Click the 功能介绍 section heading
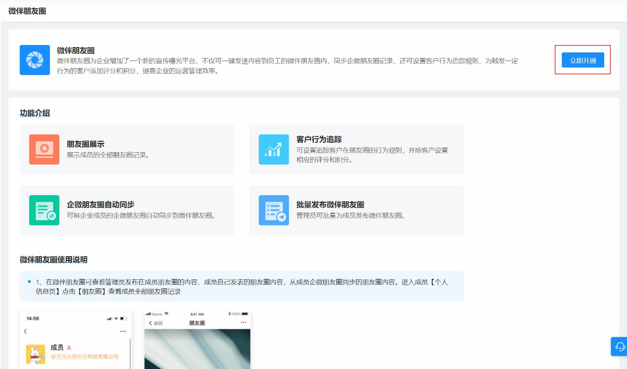Screen dimensions: 627x369 (x=35, y=113)
